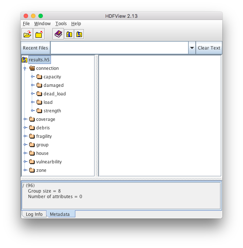Select the load label in tree
243x248 pixels.
(48, 102)
